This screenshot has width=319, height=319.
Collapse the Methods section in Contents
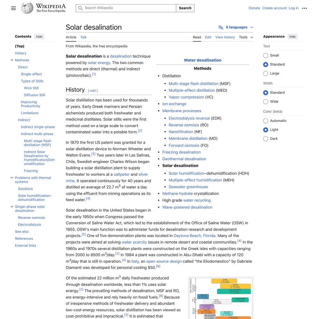(12, 60)
